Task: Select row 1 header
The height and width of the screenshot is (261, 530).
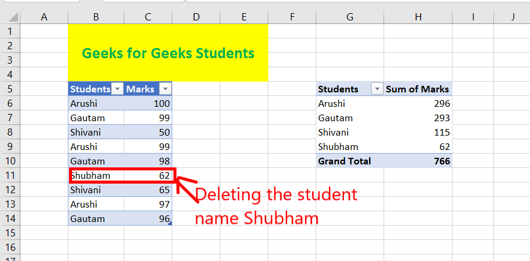Action: click(x=10, y=31)
